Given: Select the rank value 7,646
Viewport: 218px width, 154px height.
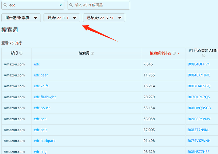Looking at the screenshot, I should (x=148, y=64).
